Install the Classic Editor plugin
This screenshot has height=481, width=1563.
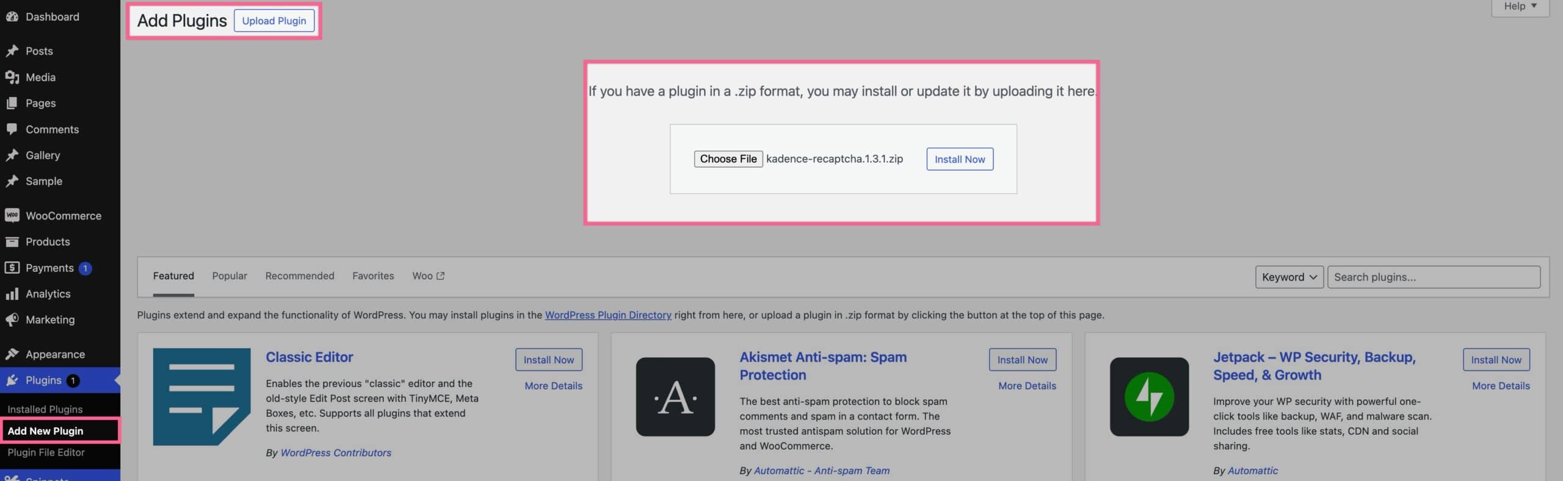pyautogui.click(x=549, y=360)
